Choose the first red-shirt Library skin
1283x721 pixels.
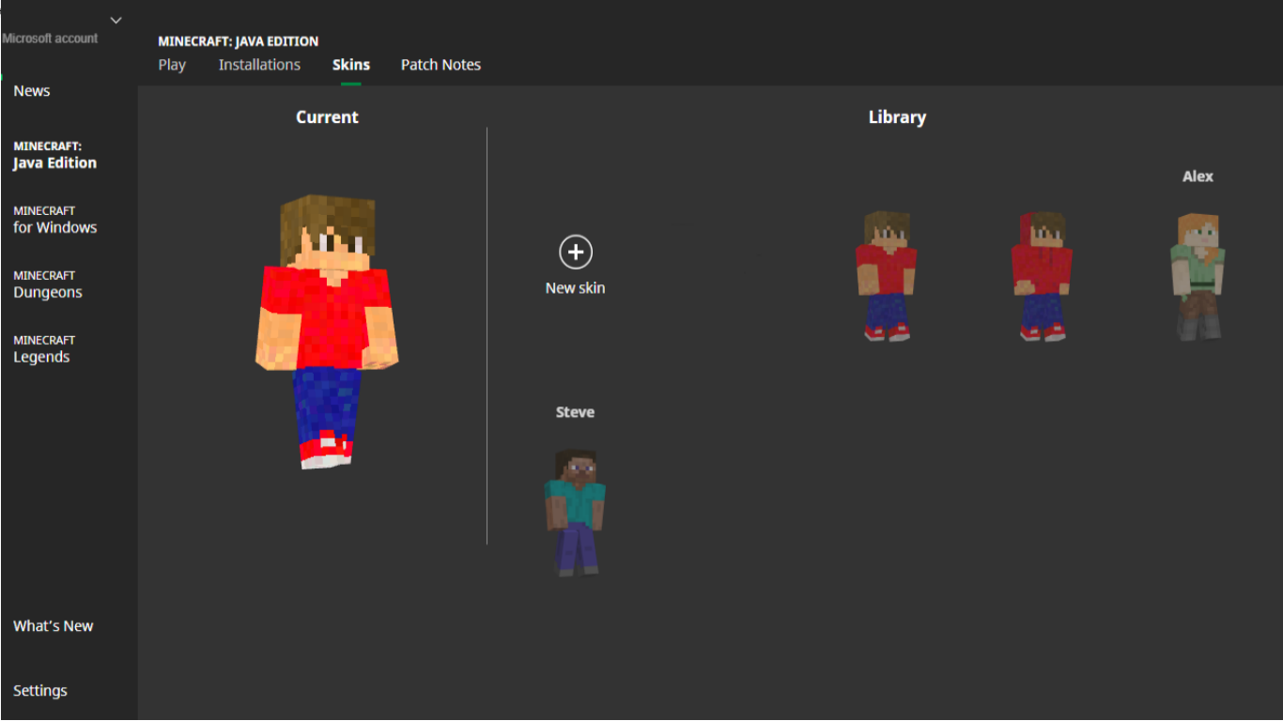(x=886, y=276)
